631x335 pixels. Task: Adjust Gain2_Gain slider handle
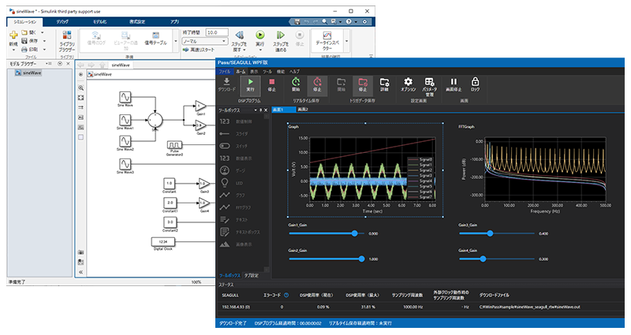361,259
